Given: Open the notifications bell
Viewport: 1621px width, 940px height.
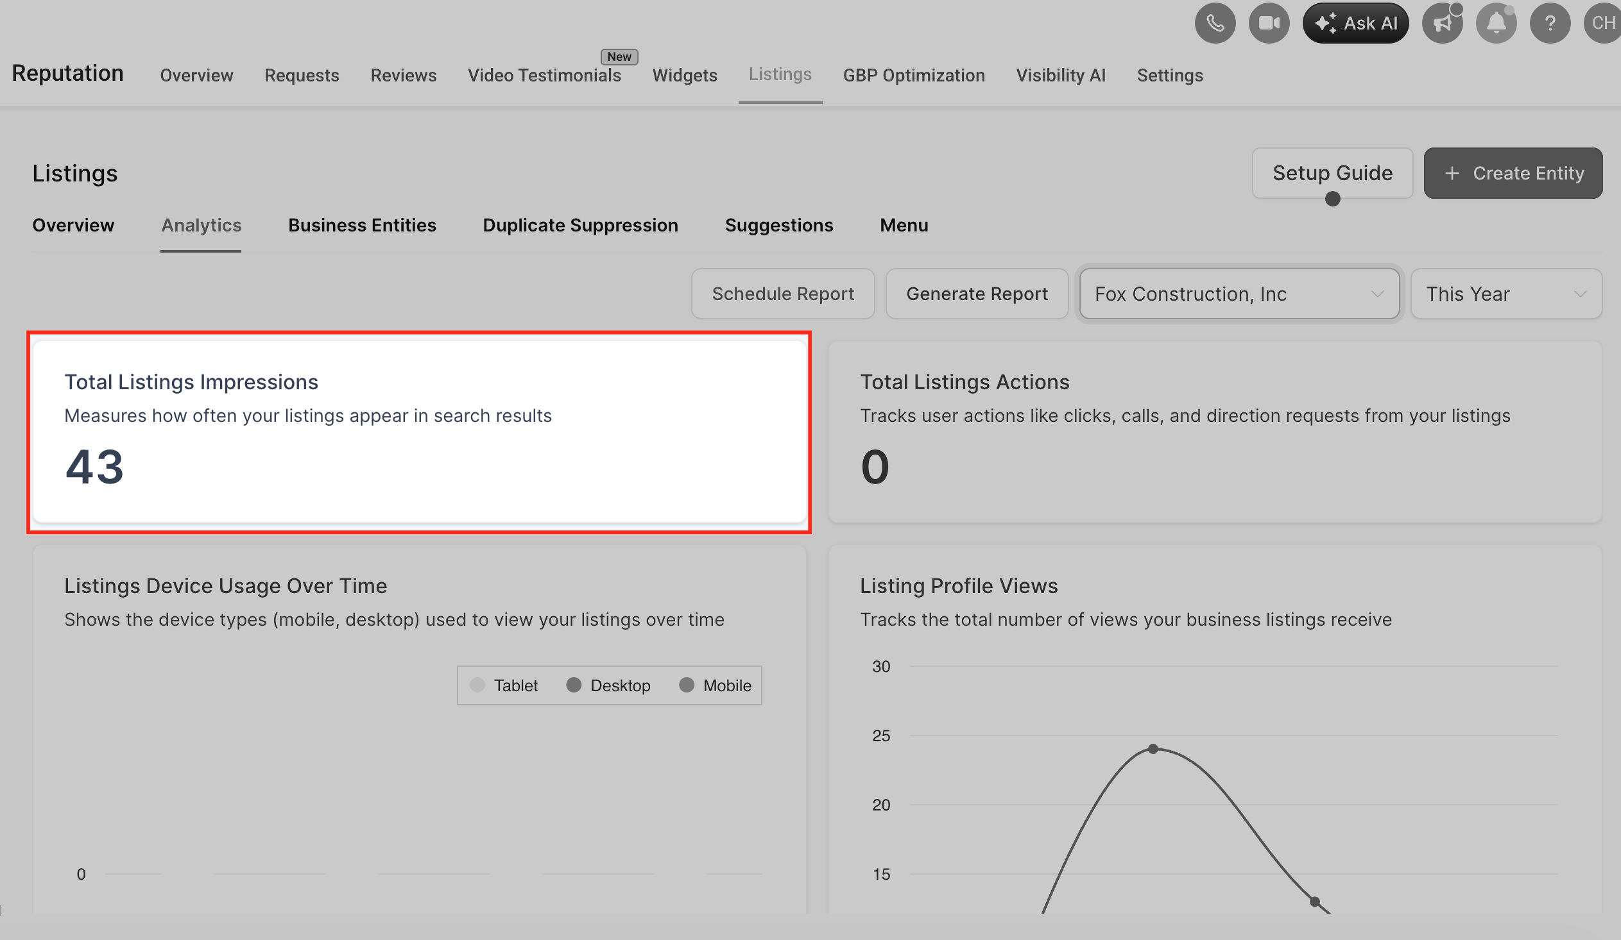Looking at the screenshot, I should [x=1496, y=24].
